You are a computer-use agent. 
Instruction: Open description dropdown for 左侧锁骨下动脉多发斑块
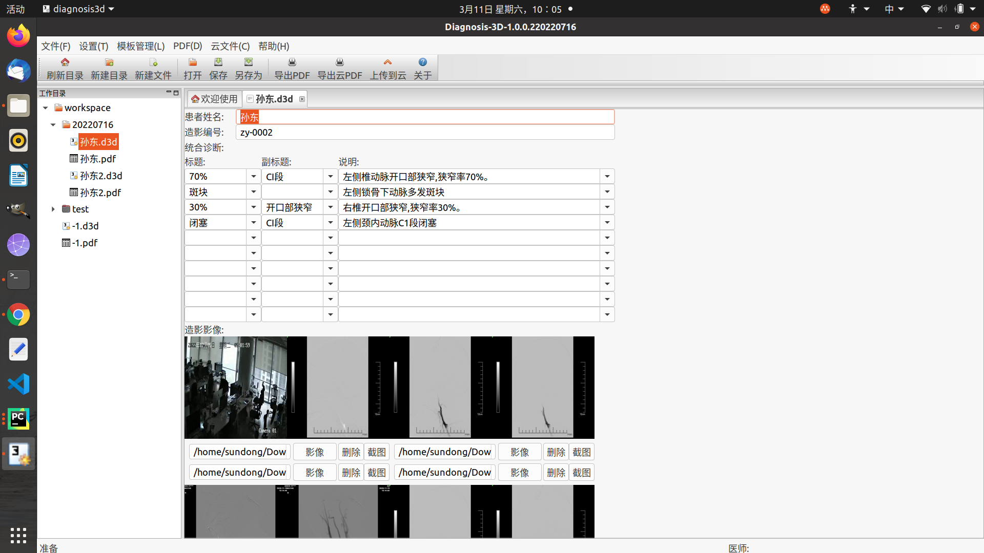click(x=607, y=192)
